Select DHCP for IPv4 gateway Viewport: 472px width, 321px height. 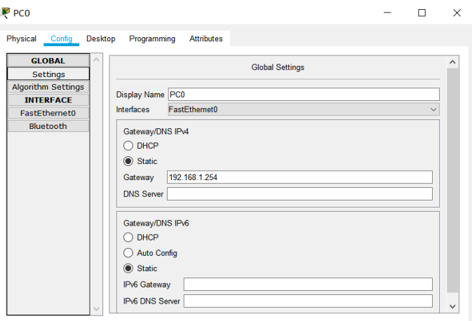coord(141,146)
